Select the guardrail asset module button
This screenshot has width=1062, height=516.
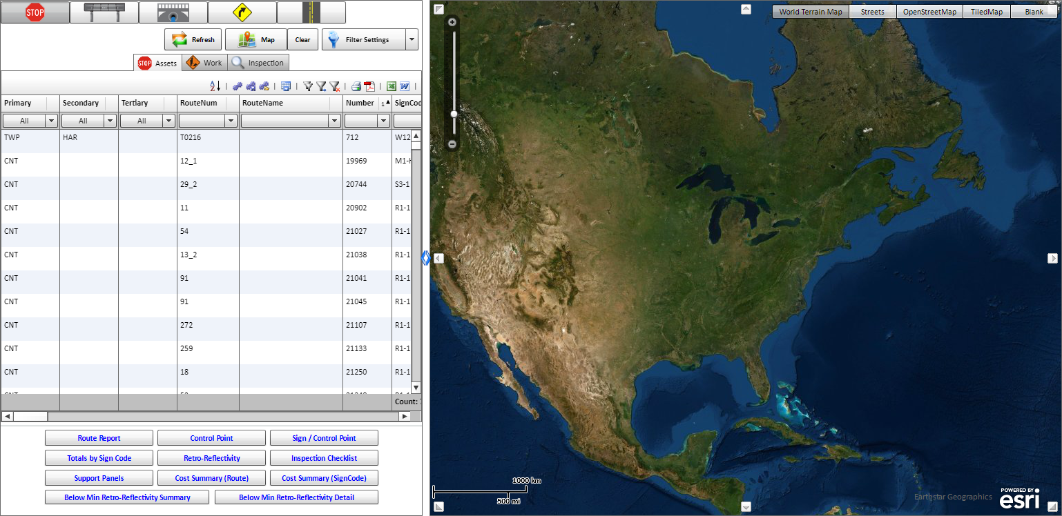(104, 12)
